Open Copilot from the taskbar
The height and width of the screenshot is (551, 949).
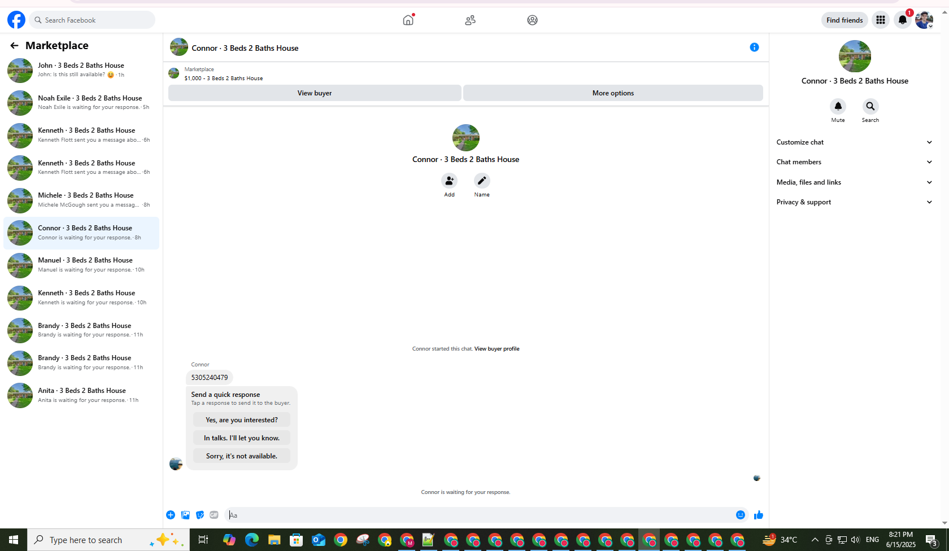229,540
